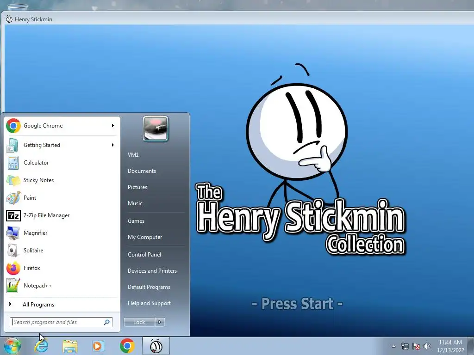Open Devices and Printers

pos(152,271)
